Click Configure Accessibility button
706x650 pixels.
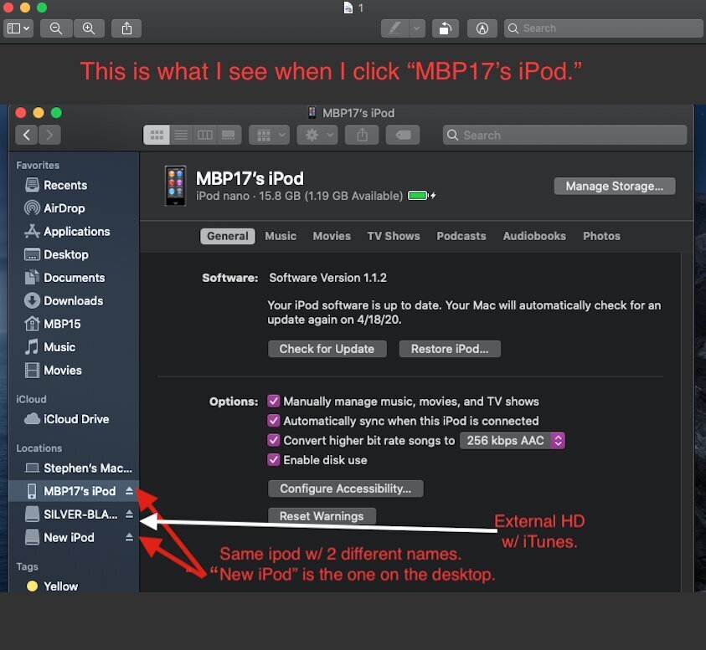(x=345, y=489)
